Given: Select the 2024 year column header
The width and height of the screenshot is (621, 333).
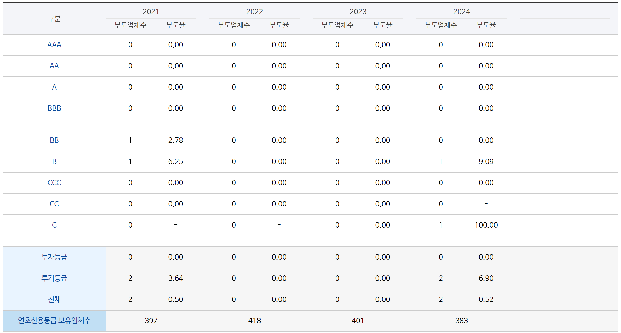Looking at the screenshot, I should (461, 12).
